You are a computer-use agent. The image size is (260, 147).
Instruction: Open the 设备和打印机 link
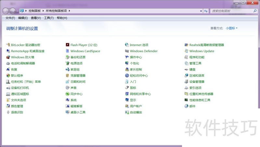20,88
